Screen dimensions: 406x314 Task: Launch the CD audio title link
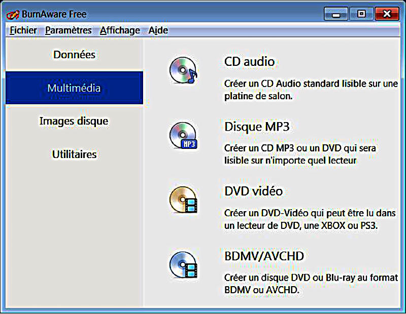coord(249,61)
